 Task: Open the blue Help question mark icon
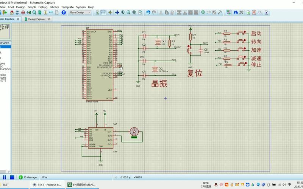coord(63,12)
